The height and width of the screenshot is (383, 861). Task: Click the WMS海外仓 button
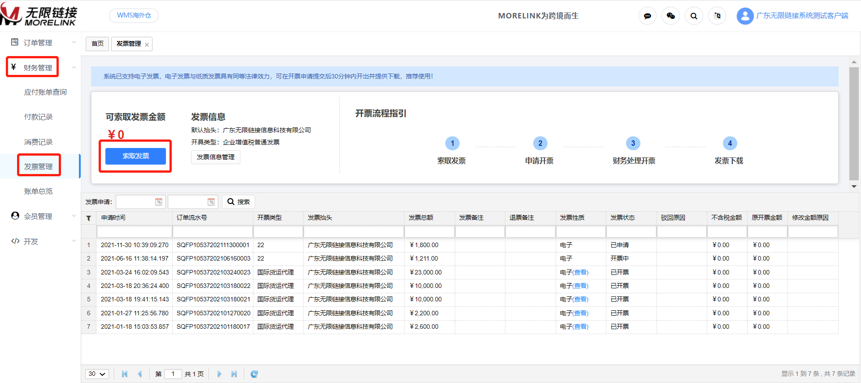click(134, 16)
